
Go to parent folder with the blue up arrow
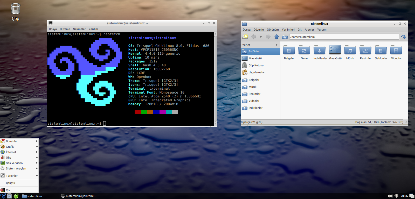[x=277, y=37]
